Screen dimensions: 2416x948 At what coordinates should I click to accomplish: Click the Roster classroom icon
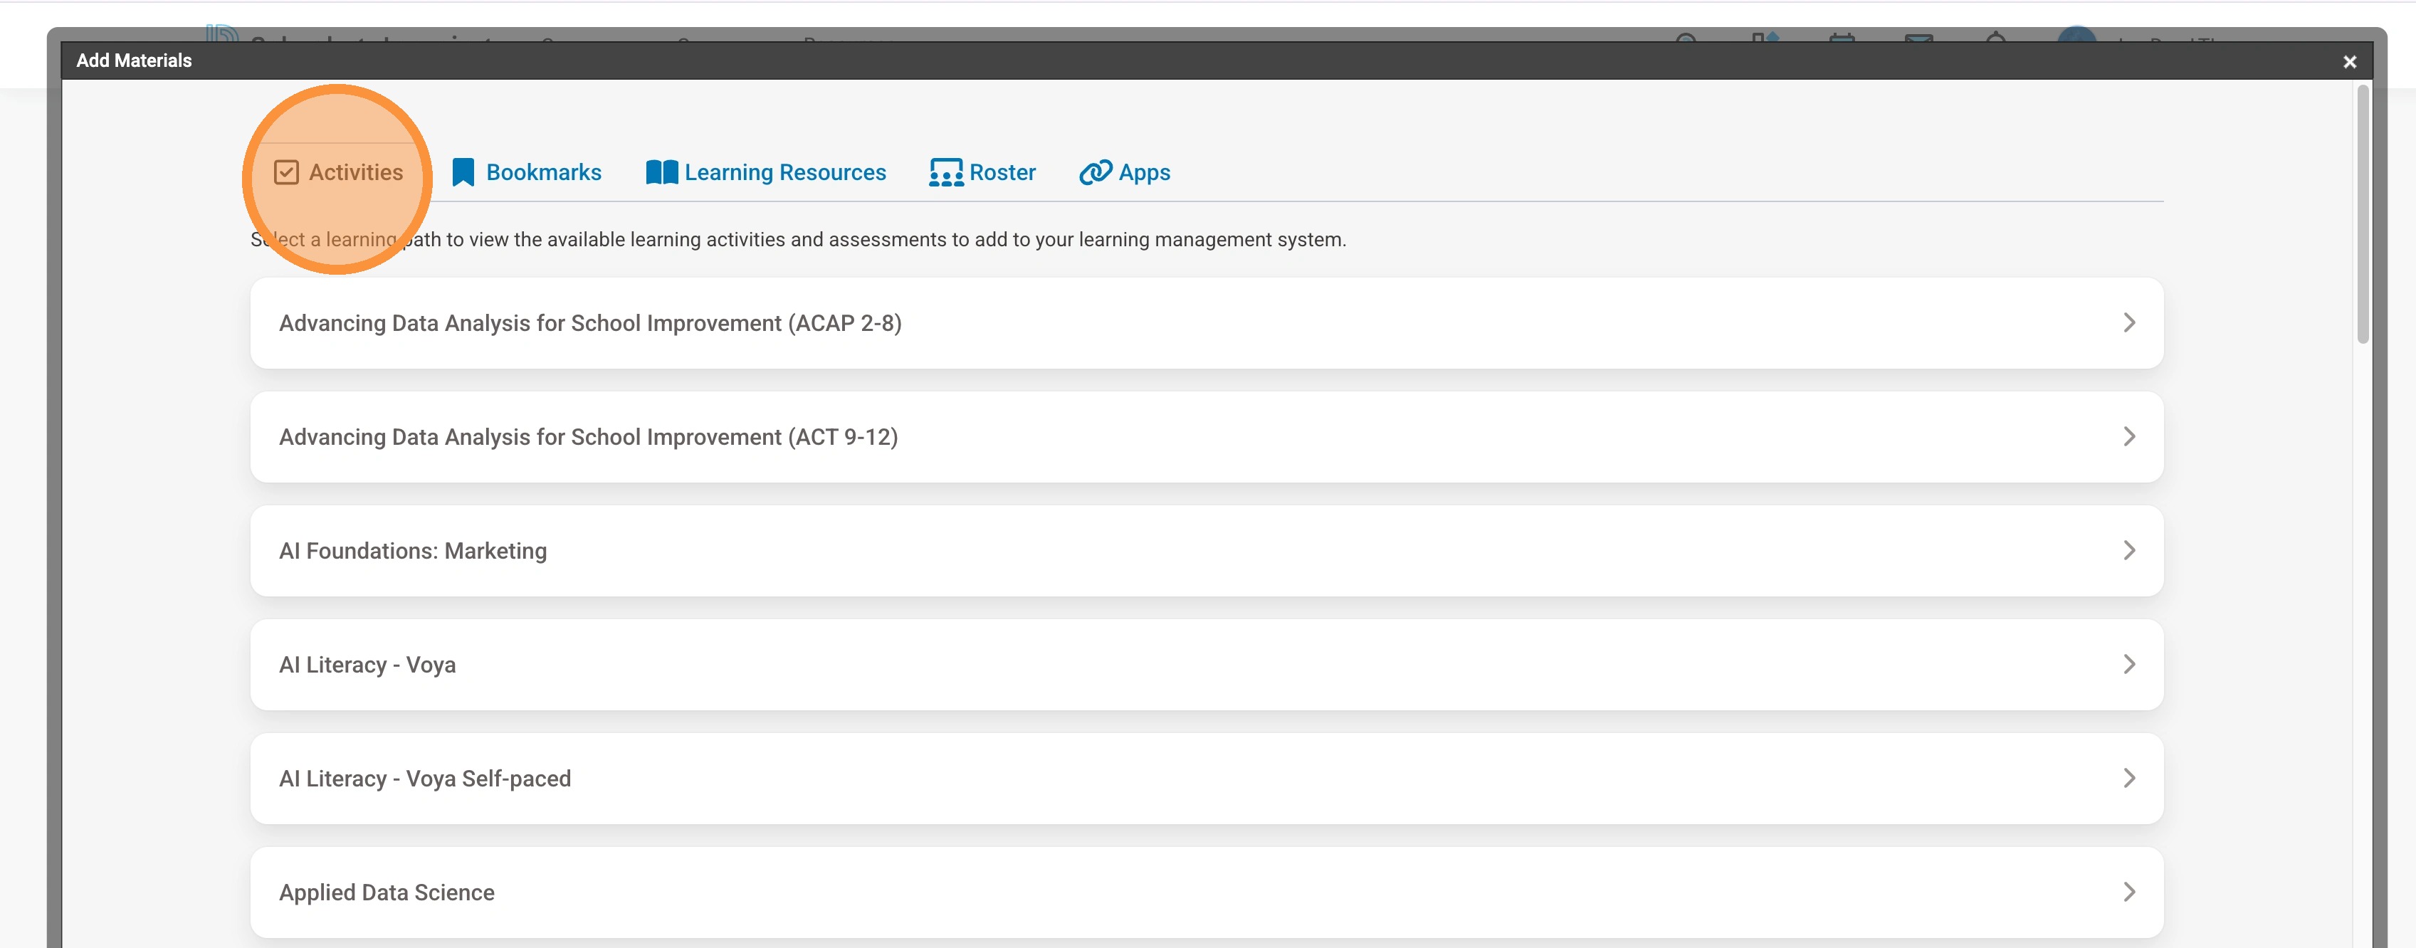(945, 172)
